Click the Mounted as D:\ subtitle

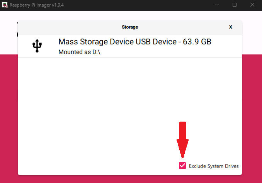pos(79,52)
